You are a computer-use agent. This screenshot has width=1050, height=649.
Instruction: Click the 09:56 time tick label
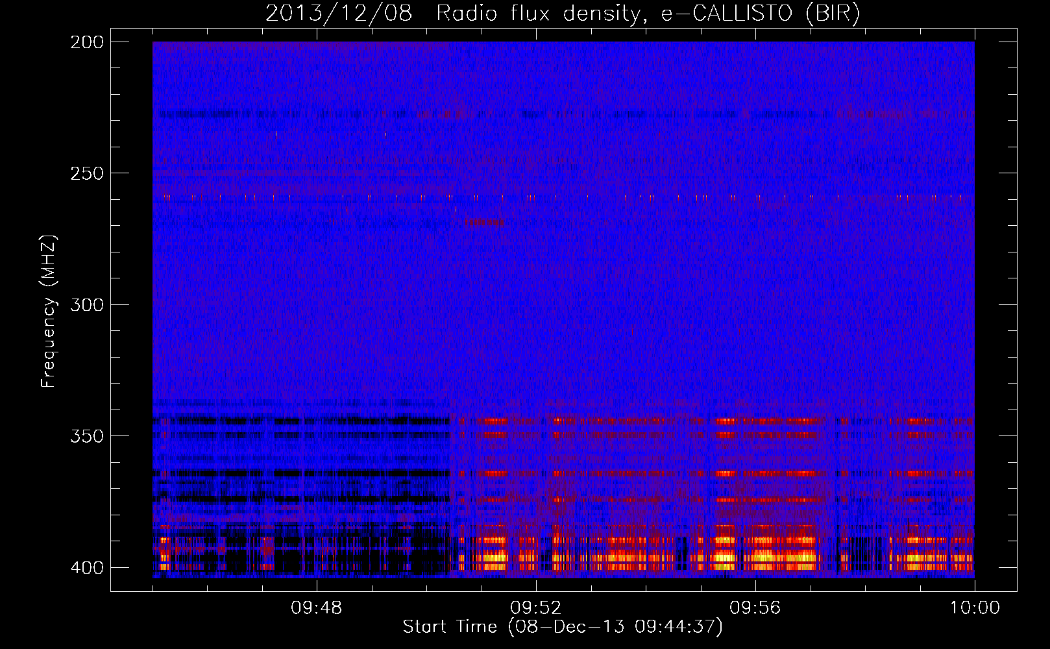(x=755, y=608)
